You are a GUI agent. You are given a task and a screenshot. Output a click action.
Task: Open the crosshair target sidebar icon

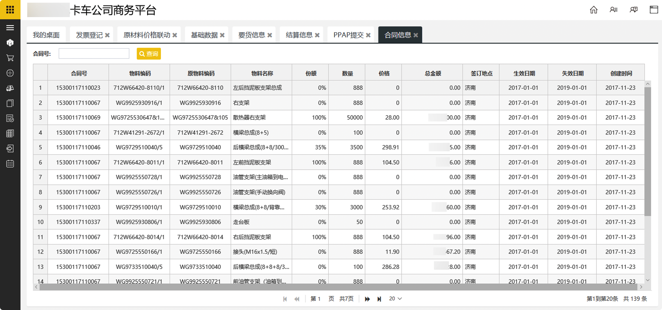[x=10, y=73]
